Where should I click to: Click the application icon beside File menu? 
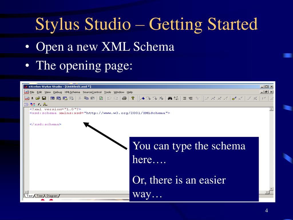(27, 92)
